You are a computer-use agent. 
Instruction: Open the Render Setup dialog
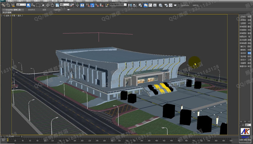pos(166,5)
